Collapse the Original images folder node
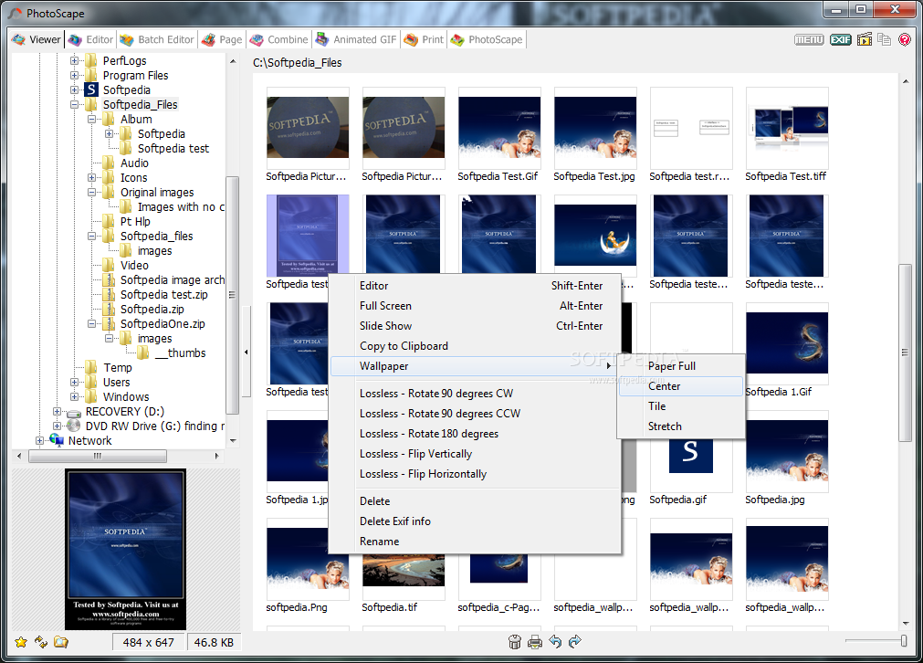The width and height of the screenshot is (923, 663). (x=92, y=192)
